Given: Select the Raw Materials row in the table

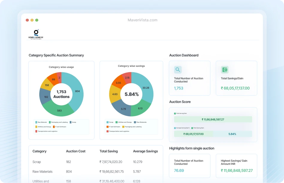Looking at the screenshot, I should (96, 172).
